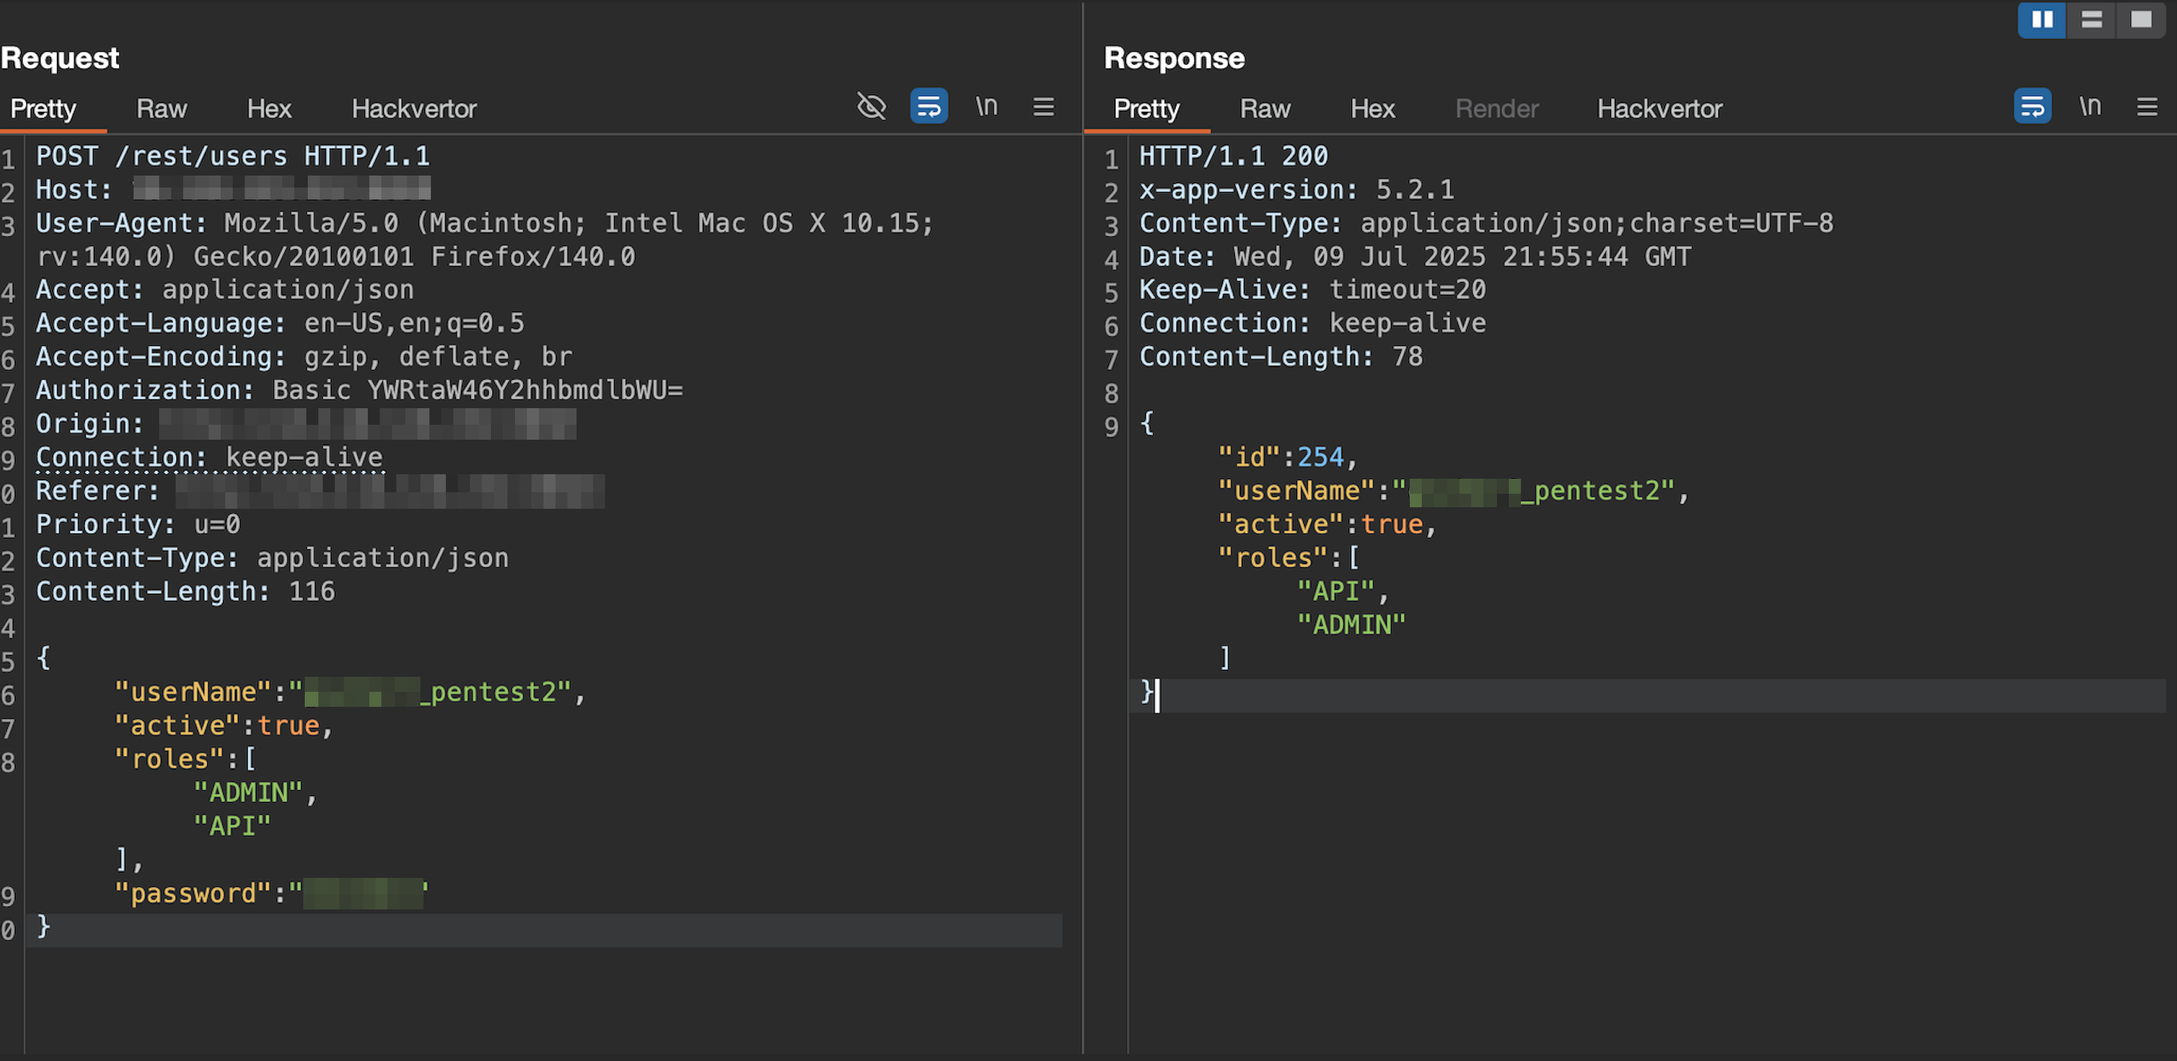2177x1061 pixels.
Task: Open Hackvertor tab in Request panel
Action: (x=414, y=109)
